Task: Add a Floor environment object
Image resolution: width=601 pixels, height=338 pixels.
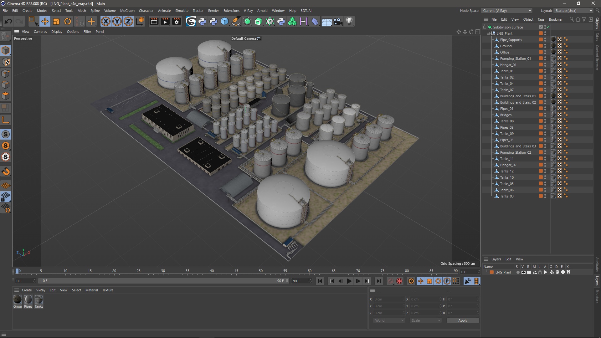Action: point(326,21)
